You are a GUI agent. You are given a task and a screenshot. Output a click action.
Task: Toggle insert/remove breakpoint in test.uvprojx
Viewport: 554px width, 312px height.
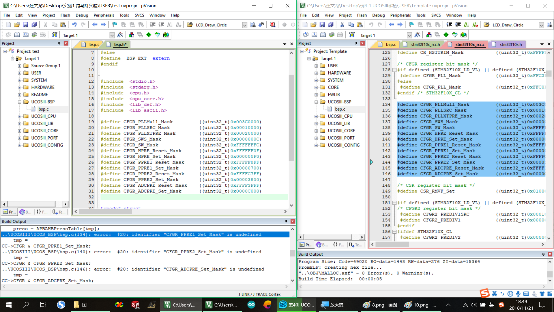pyautogui.click(x=284, y=25)
